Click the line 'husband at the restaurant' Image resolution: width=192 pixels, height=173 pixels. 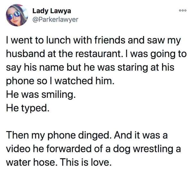96,54
